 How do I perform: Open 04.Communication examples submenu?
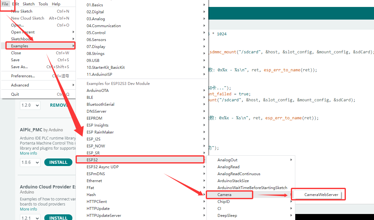point(142,26)
